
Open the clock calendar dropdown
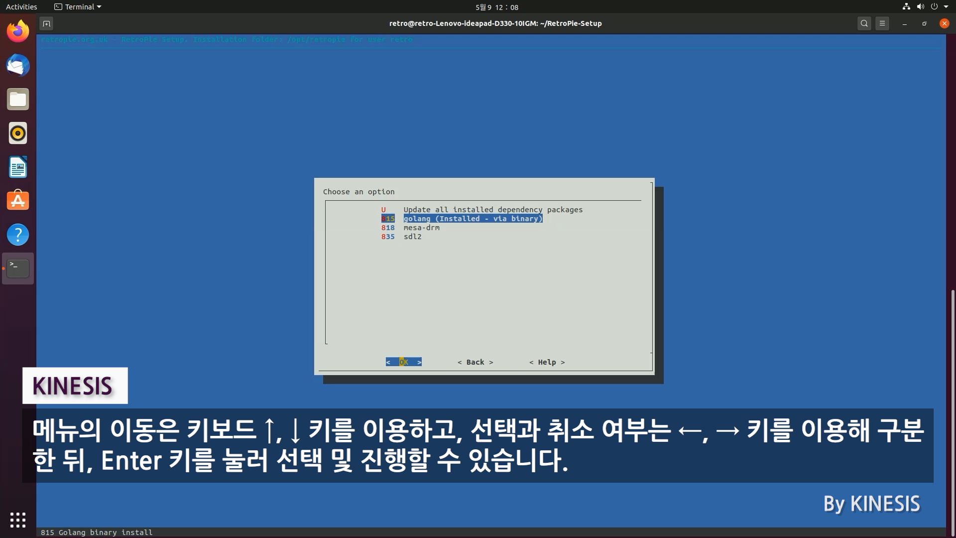click(x=496, y=7)
